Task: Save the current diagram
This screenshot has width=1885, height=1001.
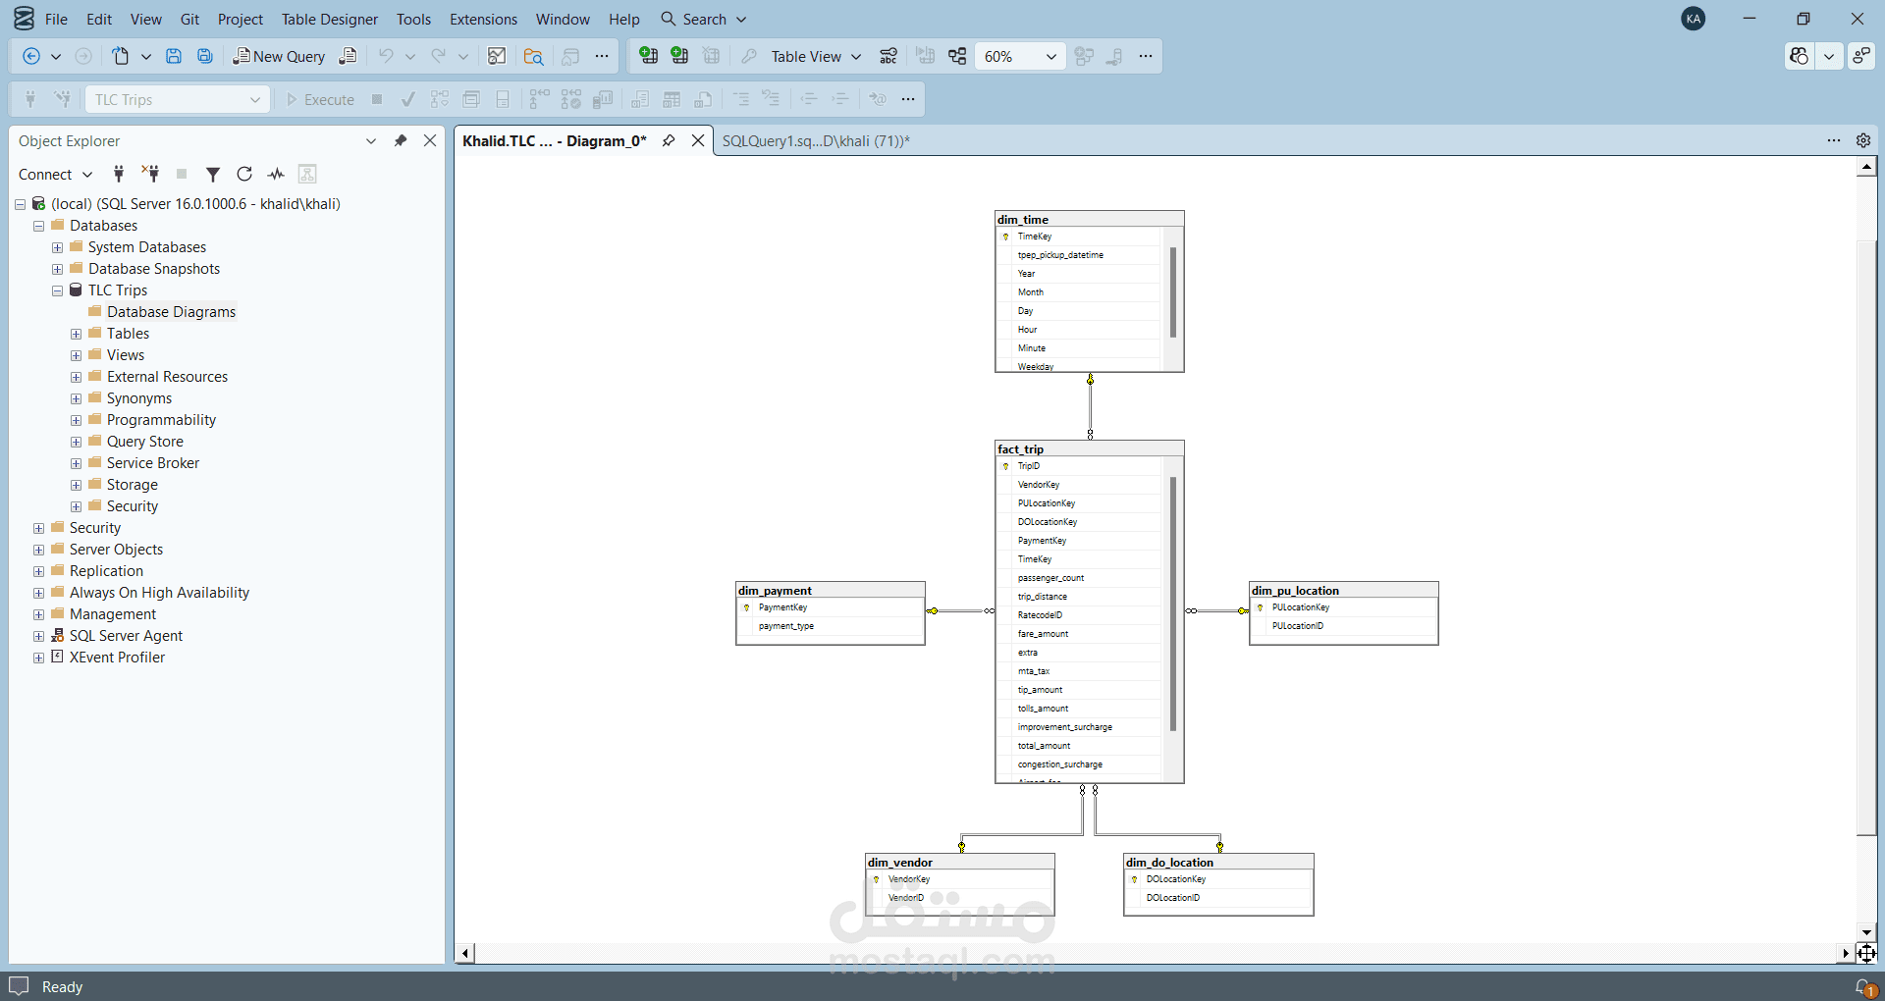Action: 174,56
